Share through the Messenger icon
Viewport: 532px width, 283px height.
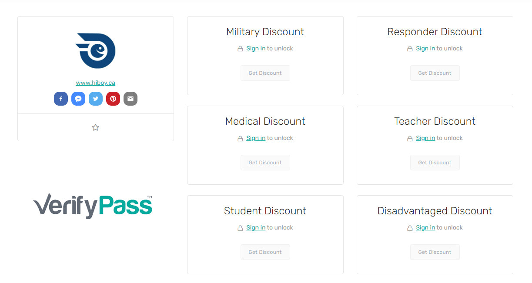pos(78,99)
